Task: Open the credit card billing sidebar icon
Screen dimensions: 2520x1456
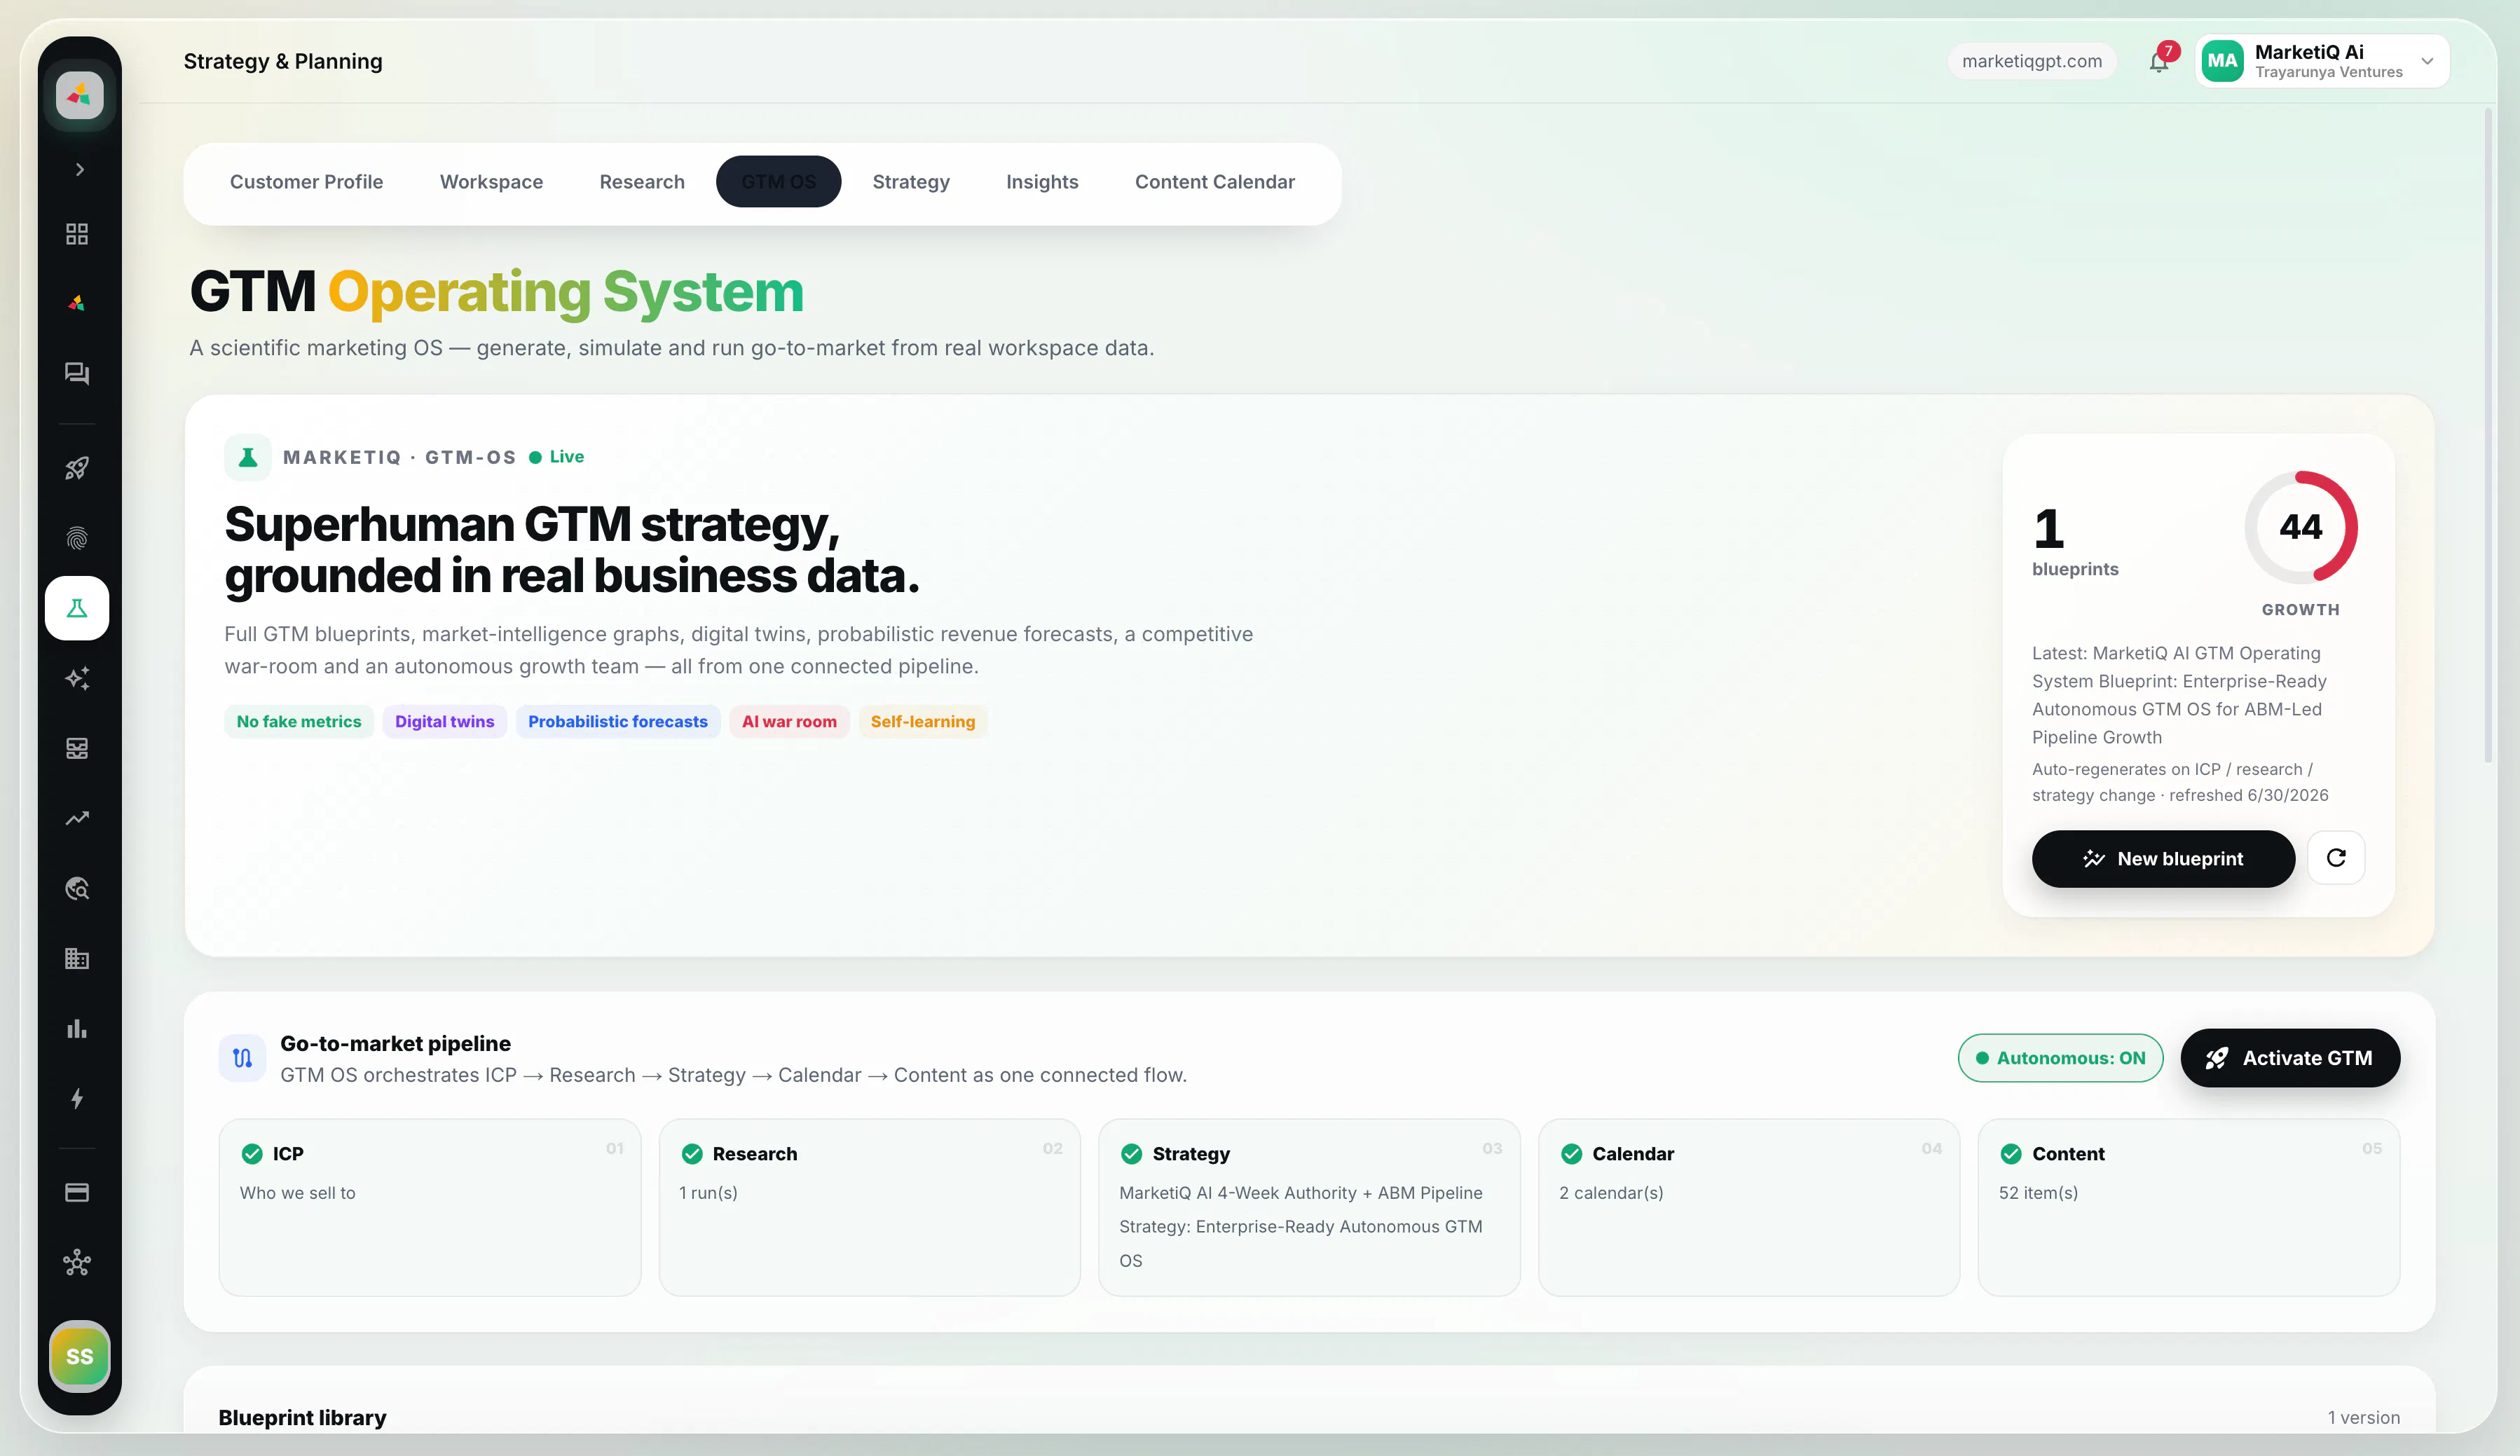Action: pyautogui.click(x=77, y=1192)
